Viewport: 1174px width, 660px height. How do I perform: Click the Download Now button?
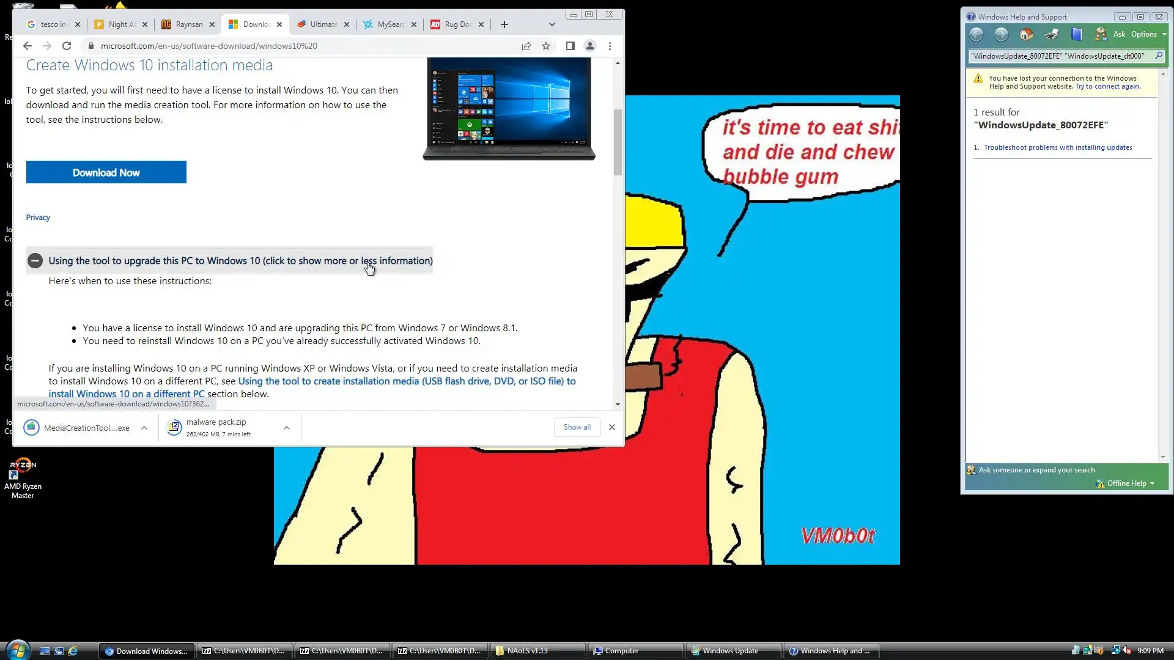click(106, 172)
